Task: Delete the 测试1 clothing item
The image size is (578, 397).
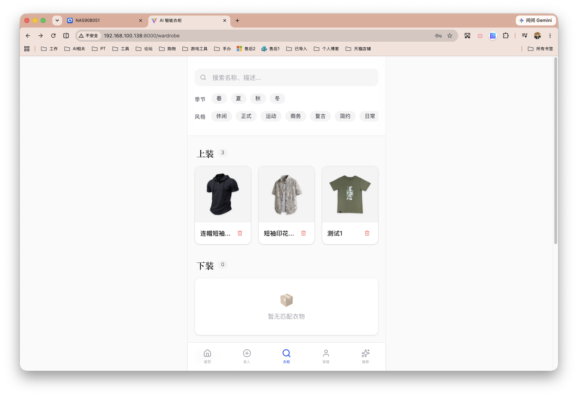Action: (367, 233)
